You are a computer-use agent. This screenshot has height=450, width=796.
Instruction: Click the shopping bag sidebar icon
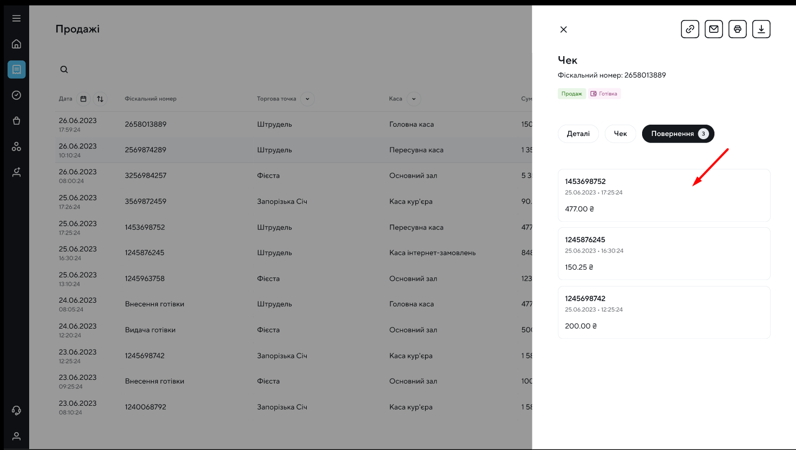(16, 121)
